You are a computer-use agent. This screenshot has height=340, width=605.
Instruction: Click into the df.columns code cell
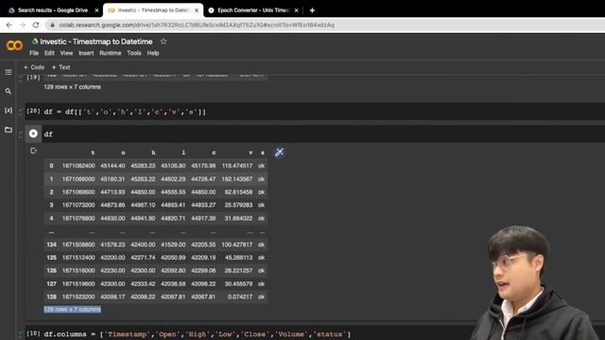[x=198, y=334]
